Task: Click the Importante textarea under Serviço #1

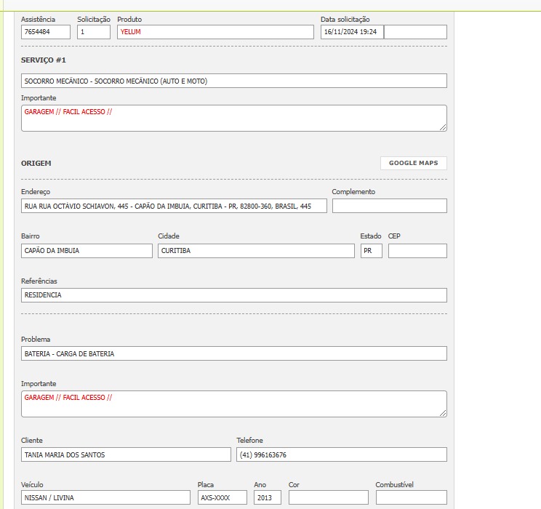Action: pos(233,118)
